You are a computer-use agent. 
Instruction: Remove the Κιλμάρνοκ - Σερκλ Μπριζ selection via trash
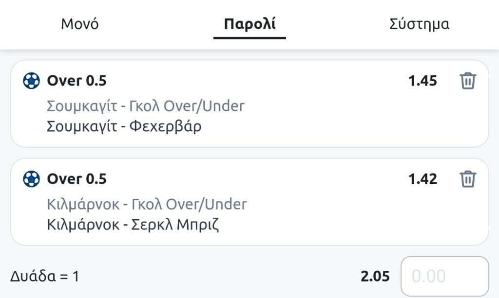[x=467, y=179]
